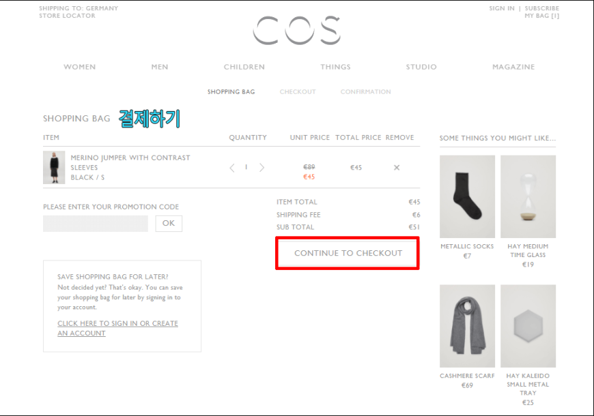The image size is (594, 416).
Task: Select the Shopping Bag step tab
Action: click(231, 91)
